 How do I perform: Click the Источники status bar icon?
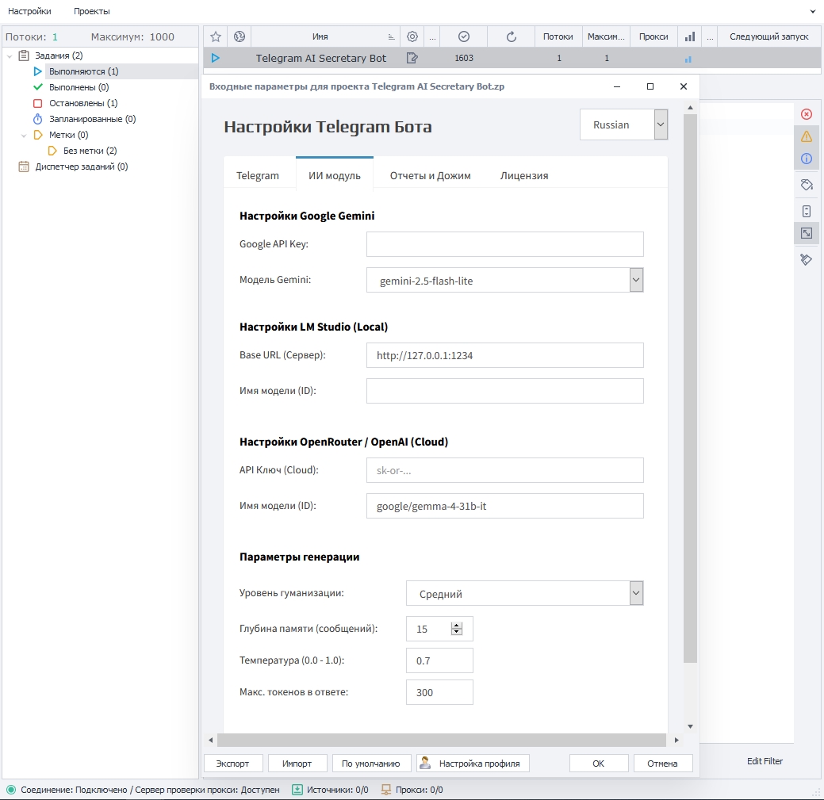pyautogui.click(x=297, y=790)
